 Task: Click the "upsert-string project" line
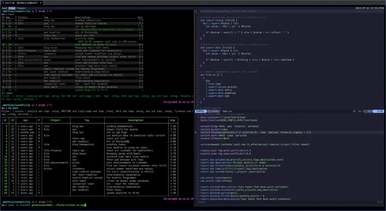222,87
